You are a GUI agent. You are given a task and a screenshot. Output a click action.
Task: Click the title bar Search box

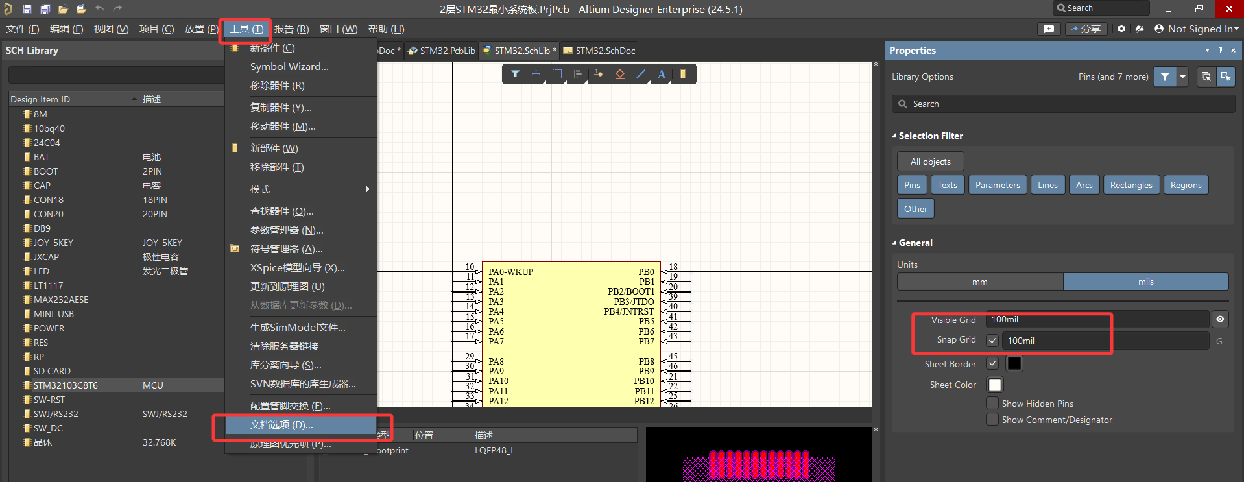[1101, 8]
